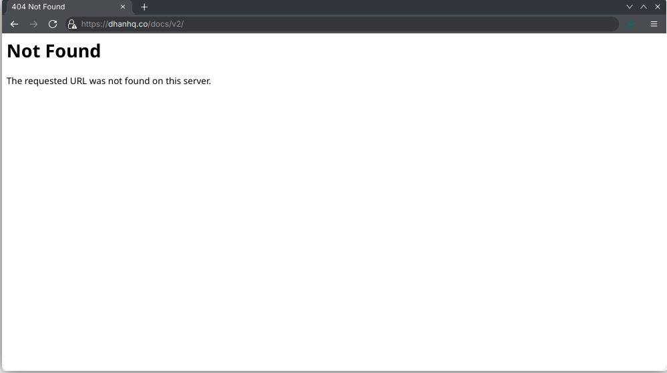Screen dimensions: 667x373
Task: Click the dhanhq.co domain in URL
Action: (128, 24)
